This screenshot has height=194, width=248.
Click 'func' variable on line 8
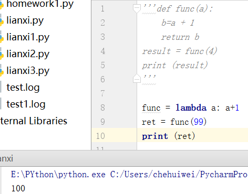click(x=151, y=107)
